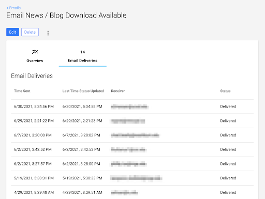Open the three-dot more options menu
The height and width of the screenshot is (199, 265).
pyautogui.click(x=48, y=33)
